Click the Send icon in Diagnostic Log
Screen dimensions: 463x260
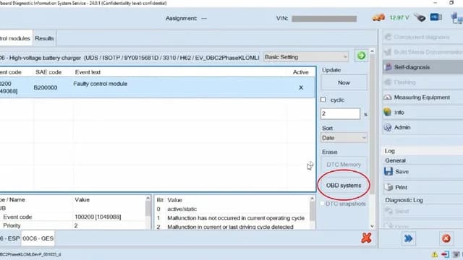tap(388, 211)
